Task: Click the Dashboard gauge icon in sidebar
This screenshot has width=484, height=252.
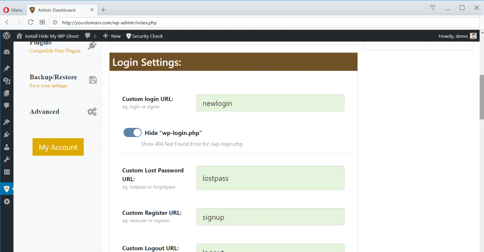Action: pos(7,52)
